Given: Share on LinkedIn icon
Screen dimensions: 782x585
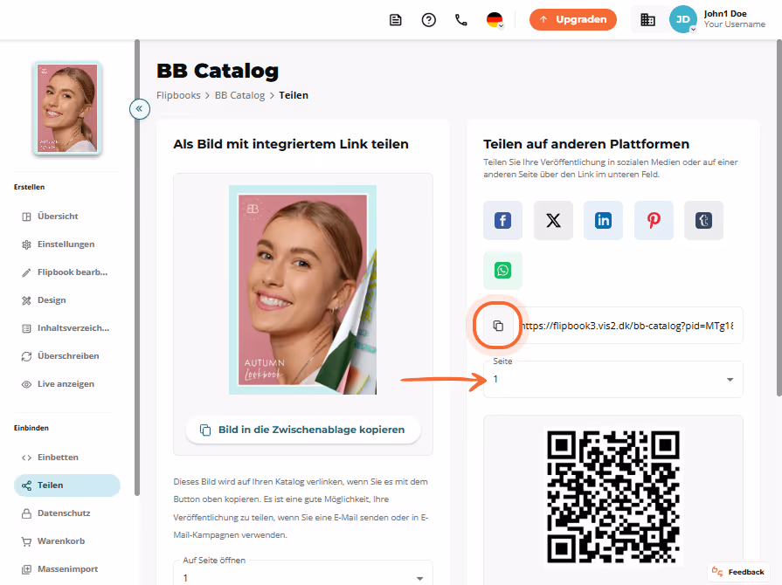Looking at the screenshot, I should click(x=603, y=220).
